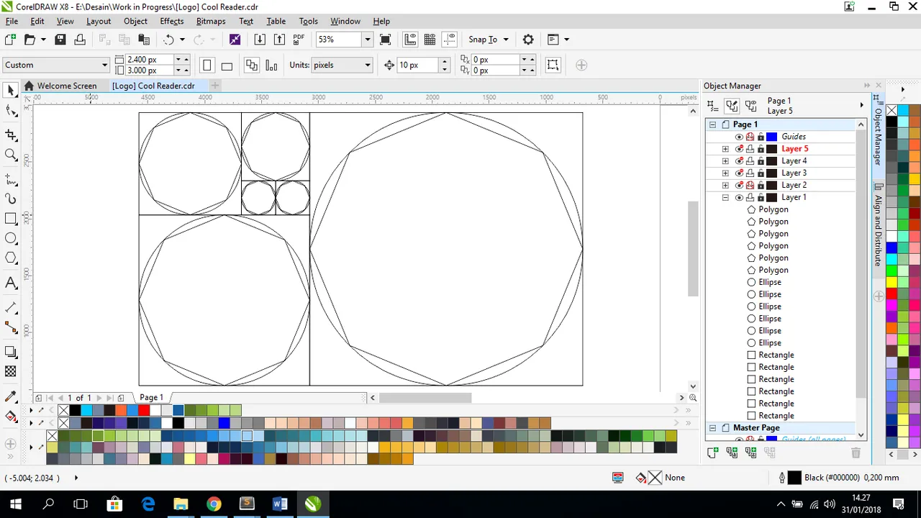Toggle Edit Across Layers button
Viewport: 921px width, 518px height.
pos(732,106)
